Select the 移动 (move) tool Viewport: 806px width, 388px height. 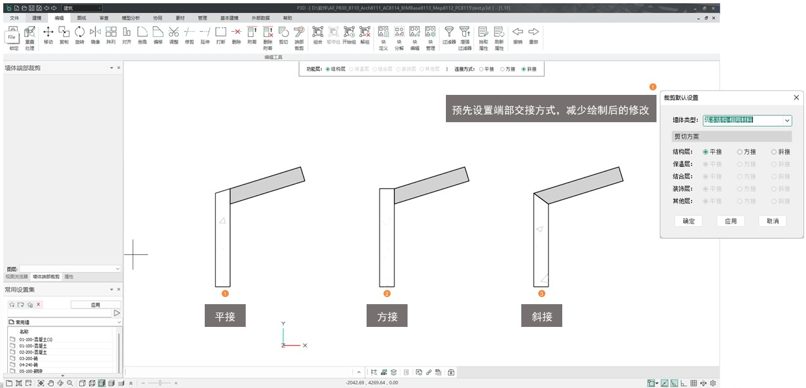[x=48, y=36]
